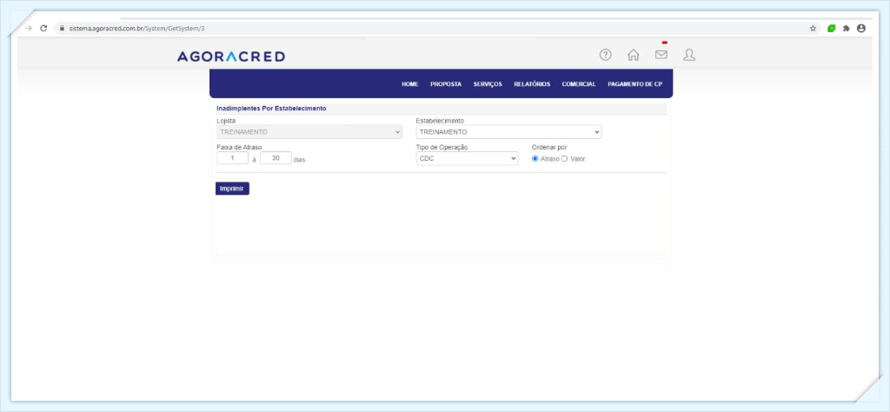View site info via the padlock icon
890x412 pixels.
(x=62, y=28)
